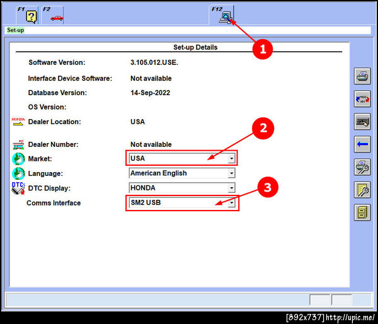
Task: Open the Comms Interface dropdown showing SM2 USB
Action: [182, 202]
